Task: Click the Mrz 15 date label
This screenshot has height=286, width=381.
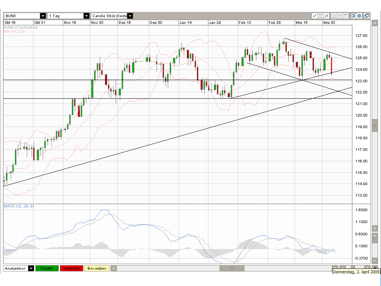Action: click(x=301, y=23)
